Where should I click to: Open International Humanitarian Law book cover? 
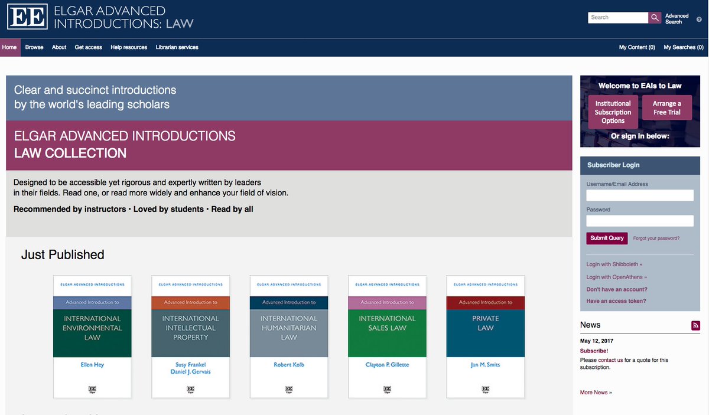[289, 336]
